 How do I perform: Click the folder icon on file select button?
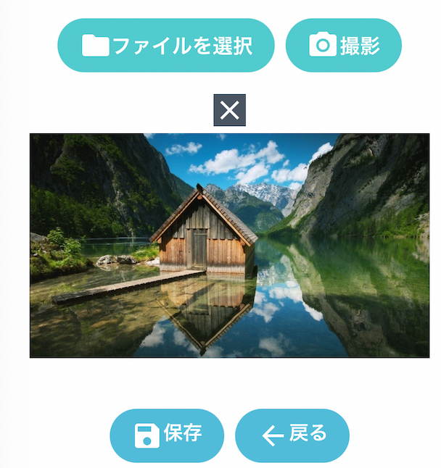tap(95, 46)
